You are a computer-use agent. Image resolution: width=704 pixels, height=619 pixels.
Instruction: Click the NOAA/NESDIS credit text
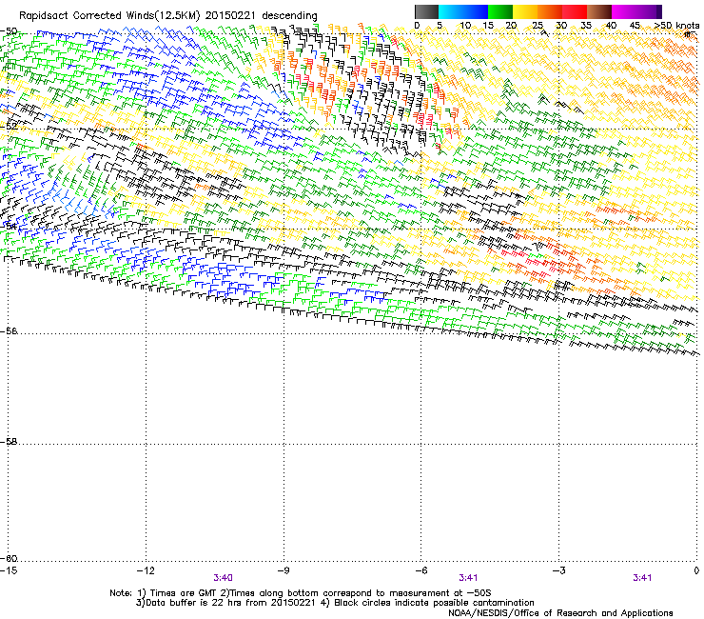coord(560,613)
